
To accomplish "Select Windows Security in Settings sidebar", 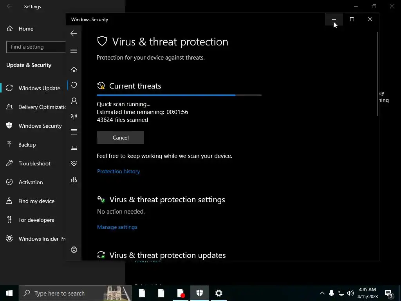I will point(33,126).
